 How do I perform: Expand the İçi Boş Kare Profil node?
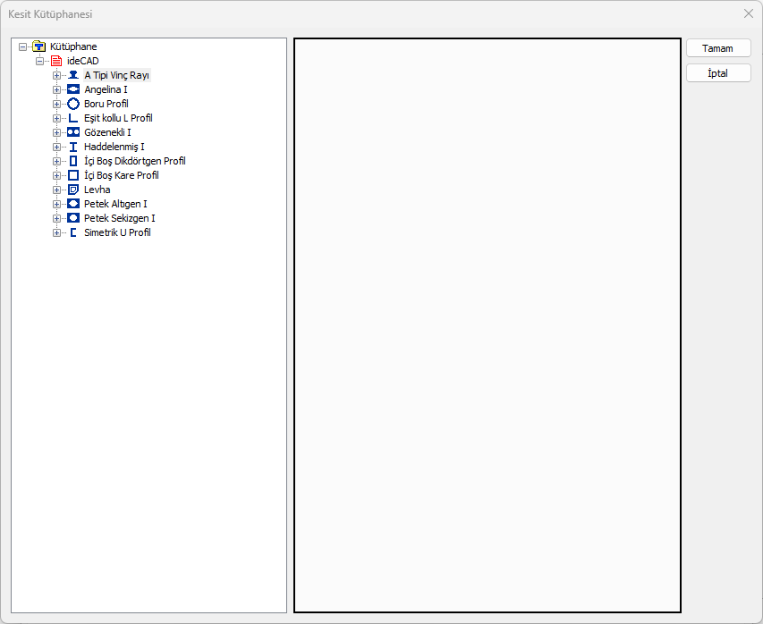(x=57, y=175)
